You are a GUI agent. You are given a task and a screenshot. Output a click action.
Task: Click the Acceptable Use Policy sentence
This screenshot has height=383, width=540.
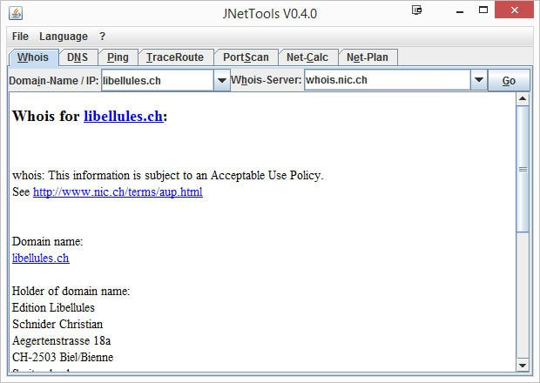[x=168, y=176]
